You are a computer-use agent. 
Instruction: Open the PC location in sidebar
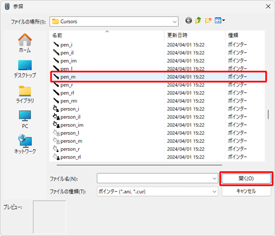(x=25, y=120)
